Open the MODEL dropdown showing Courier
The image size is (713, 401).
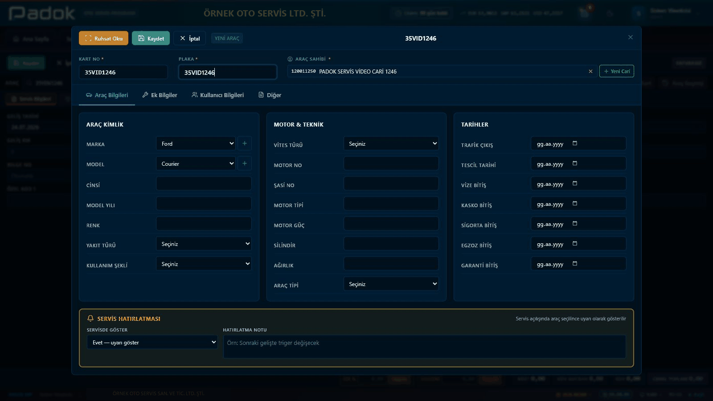(196, 164)
